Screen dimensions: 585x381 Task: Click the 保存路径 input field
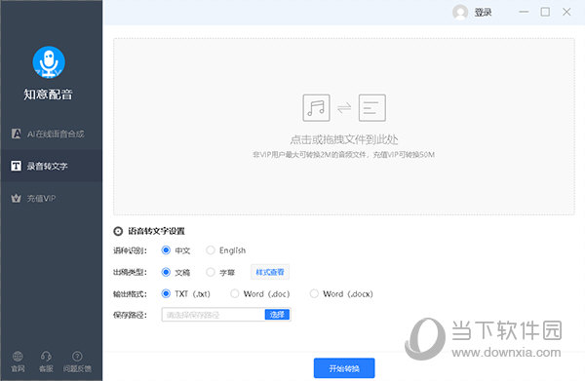click(x=213, y=315)
